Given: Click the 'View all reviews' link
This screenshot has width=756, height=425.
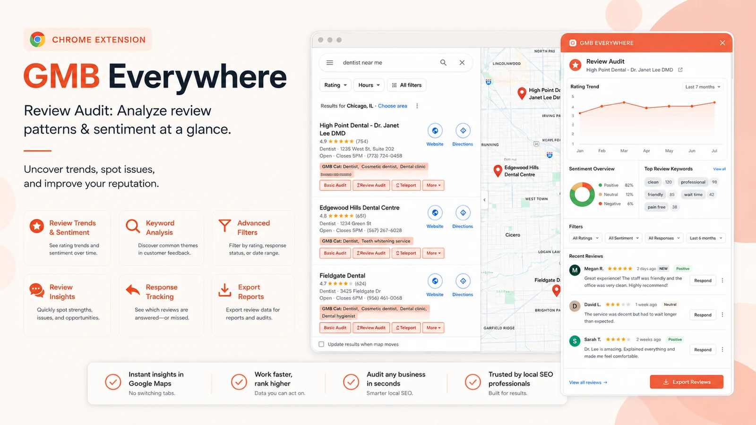Looking at the screenshot, I should 588,382.
